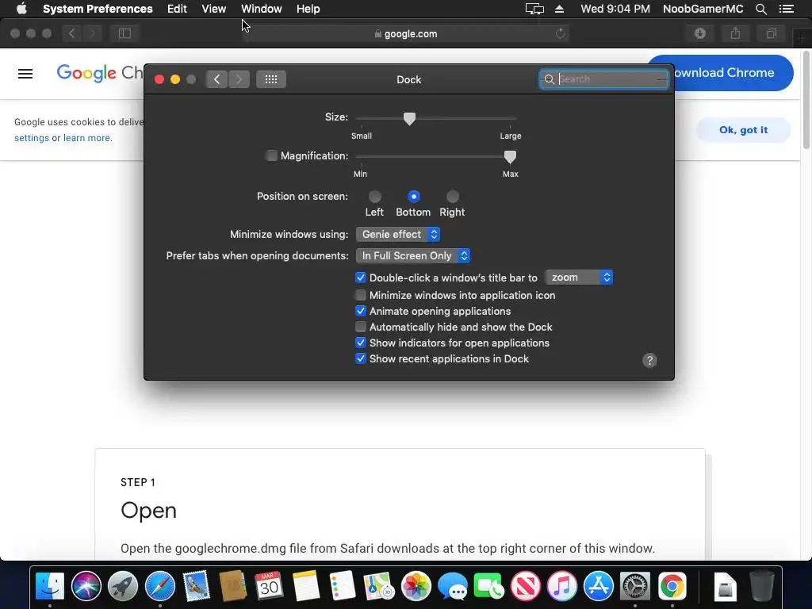Screen dimensions: 812x609
Task: Open Notification Center menu bar icon
Action: click(786, 9)
